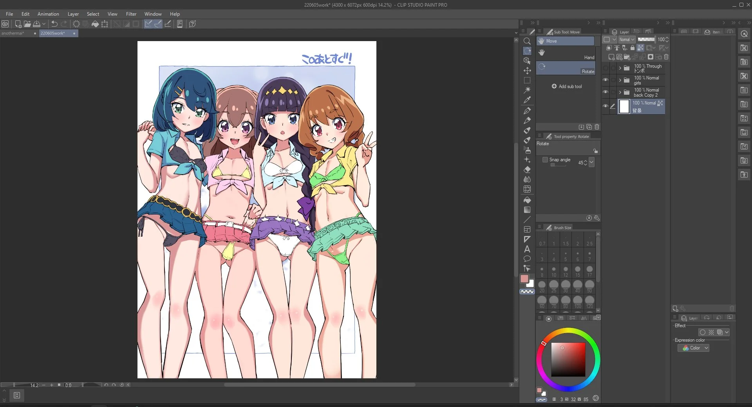Open the Window menu
This screenshot has height=407, width=752.
[x=153, y=14]
